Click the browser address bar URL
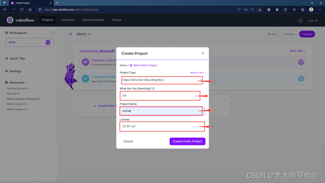The image size is (325, 183). [71, 9]
